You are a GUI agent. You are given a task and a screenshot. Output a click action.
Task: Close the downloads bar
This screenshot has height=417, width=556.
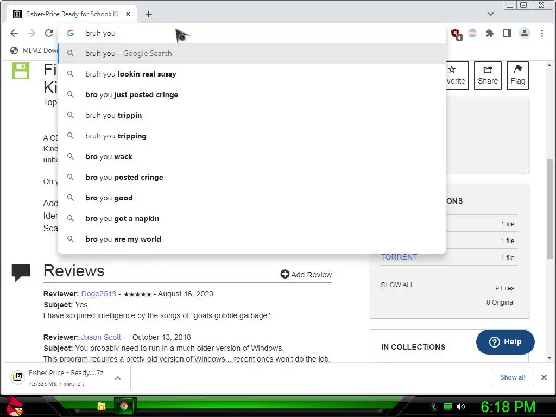(x=544, y=377)
